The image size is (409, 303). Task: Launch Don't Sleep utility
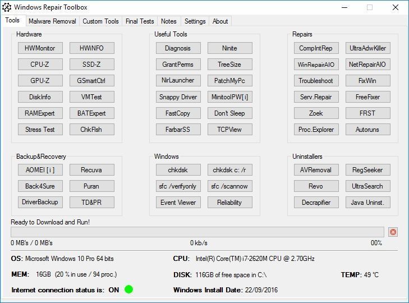coord(230,113)
